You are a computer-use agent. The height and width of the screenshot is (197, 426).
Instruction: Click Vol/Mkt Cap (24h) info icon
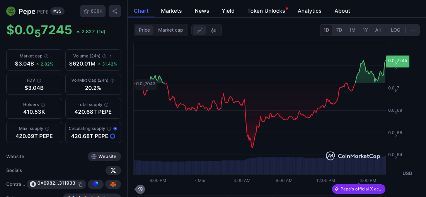(x=112, y=81)
